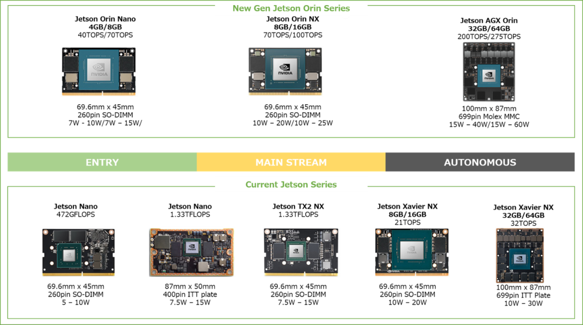Click the '699pin Molex MMC' connector text
This screenshot has height=325, width=583.
click(x=489, y=116)
